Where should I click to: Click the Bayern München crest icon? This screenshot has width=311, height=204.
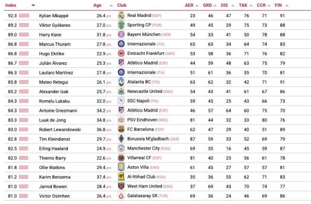tap(121, 35)
